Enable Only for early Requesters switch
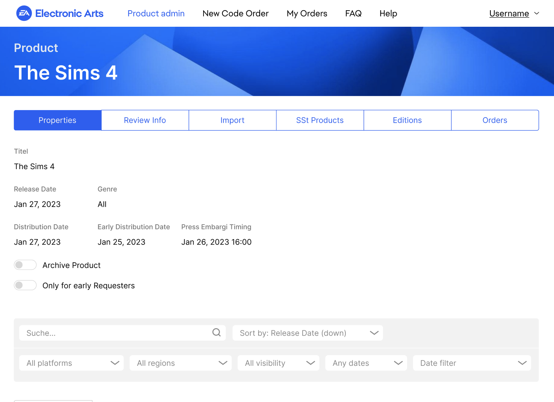Image resolution: width=554 pixels, height=402 pixels. coord(25,285)
